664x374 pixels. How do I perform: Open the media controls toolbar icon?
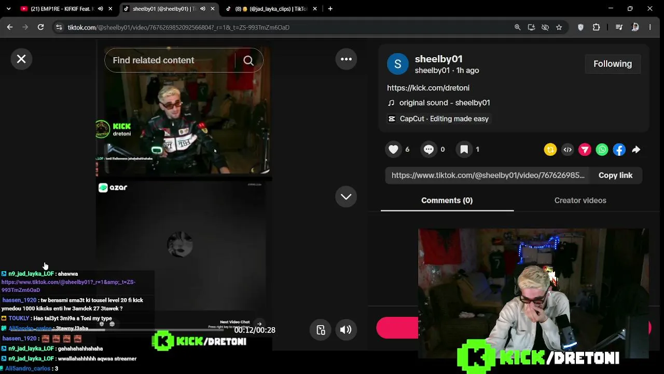619,28
